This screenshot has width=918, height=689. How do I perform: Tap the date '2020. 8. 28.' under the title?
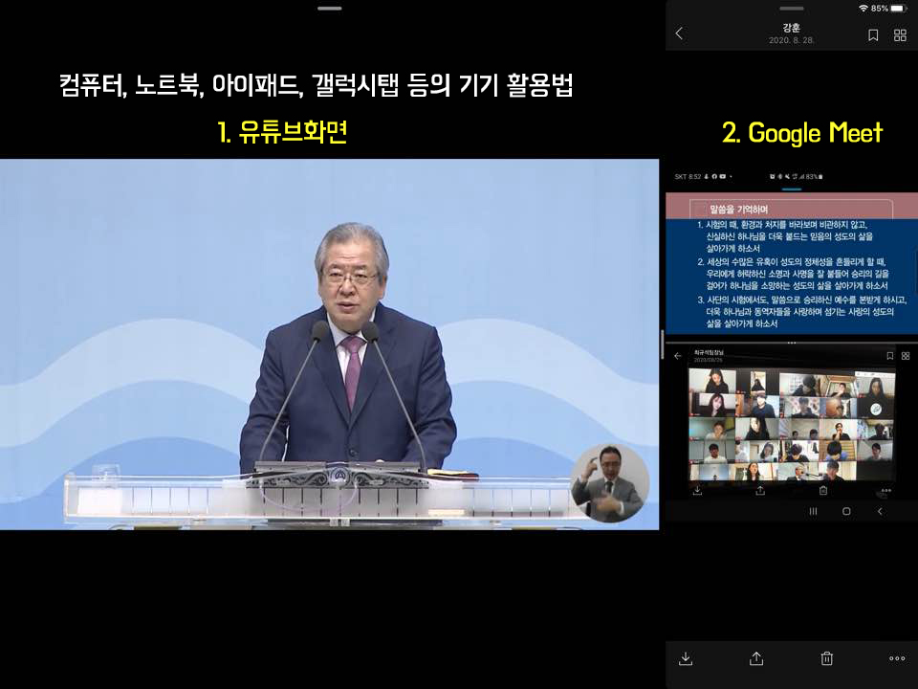(x=792, y=40)
